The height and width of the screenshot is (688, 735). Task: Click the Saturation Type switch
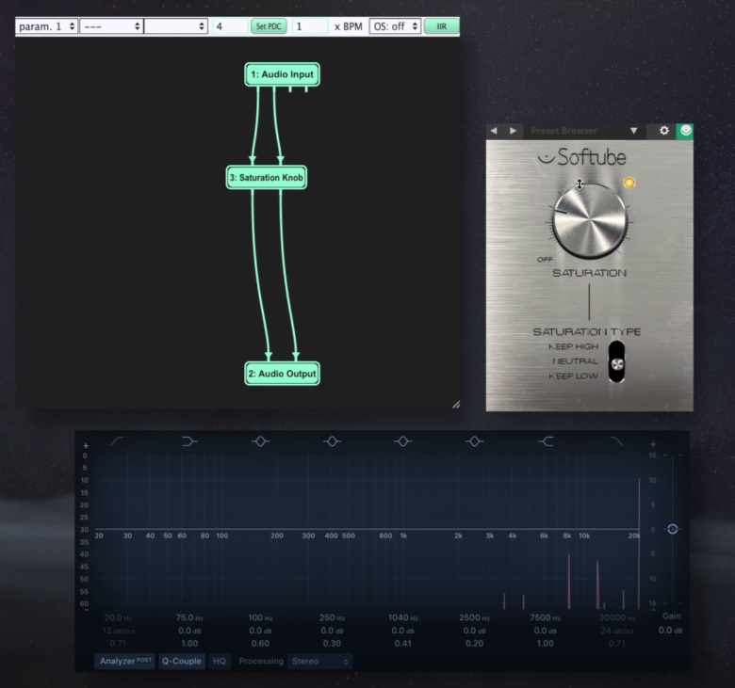pos(617,361)
